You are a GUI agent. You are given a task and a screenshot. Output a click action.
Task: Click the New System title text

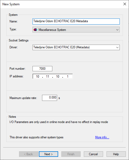pos(11,4)
